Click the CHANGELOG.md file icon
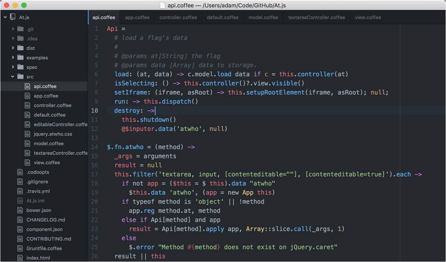The image size is (446, 262). (x=20, y=220)
